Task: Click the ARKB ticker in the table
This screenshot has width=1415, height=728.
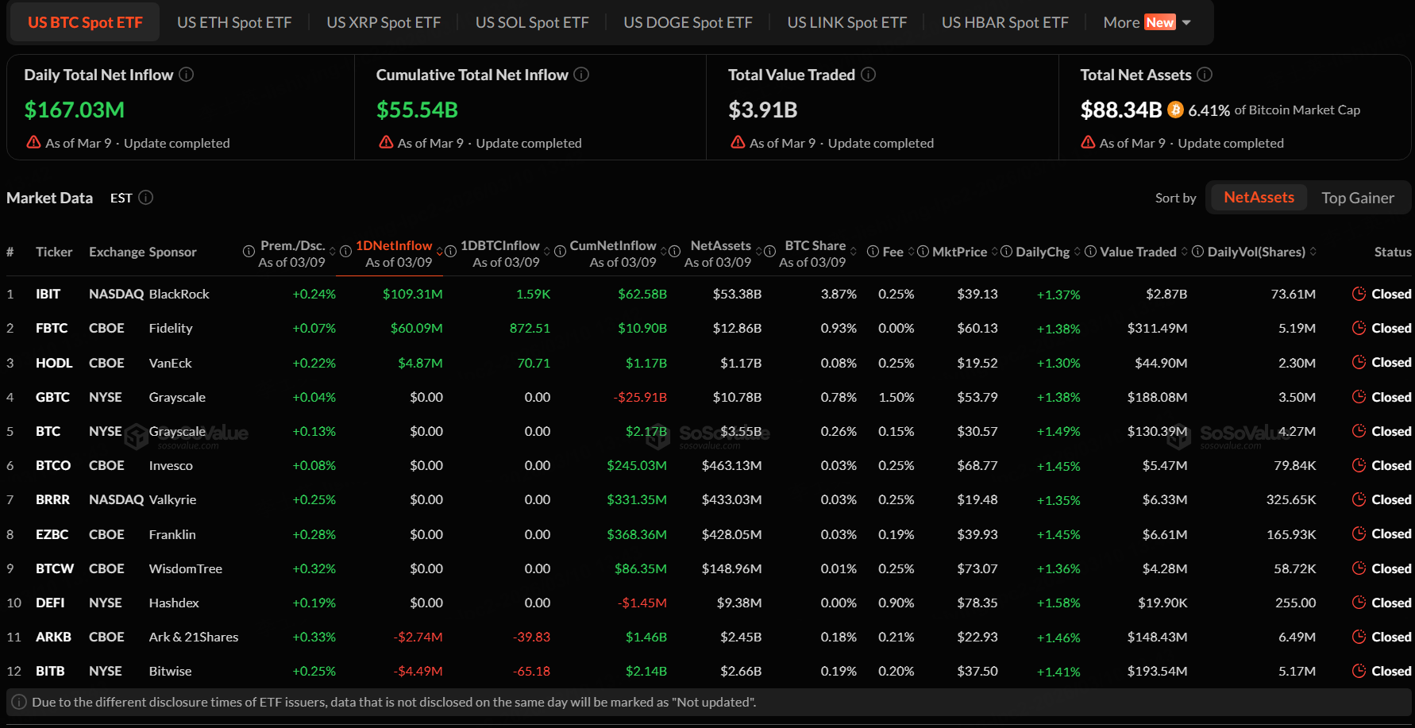Action: click(53, 637)
